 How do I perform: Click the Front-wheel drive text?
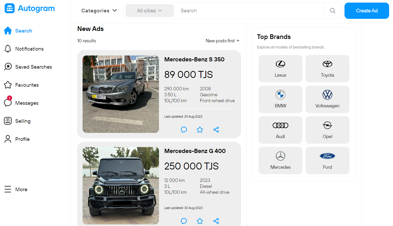point(217,101)
